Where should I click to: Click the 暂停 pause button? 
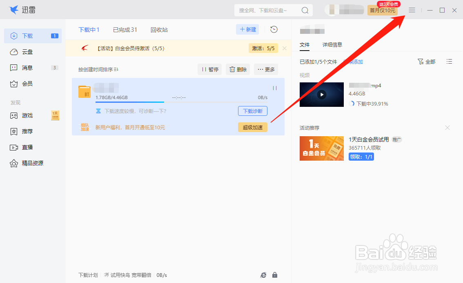pos(209,70)
